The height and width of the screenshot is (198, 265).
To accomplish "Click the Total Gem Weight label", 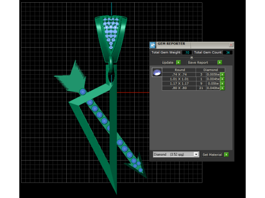I will click(x=166, y=52).
